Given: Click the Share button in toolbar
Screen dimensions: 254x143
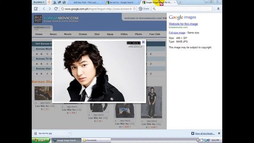Looking at the screenshot, I should tap(144, 9).
